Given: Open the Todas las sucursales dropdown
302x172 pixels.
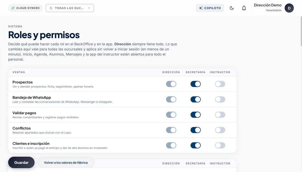Looking at the screenshot, I should (x=70, y=8).
